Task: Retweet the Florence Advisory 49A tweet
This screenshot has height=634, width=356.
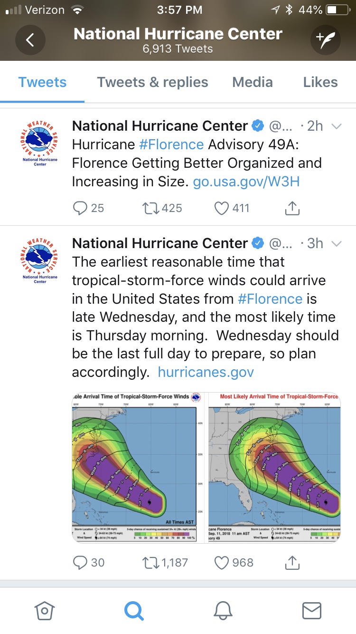Action: [151, 208]
